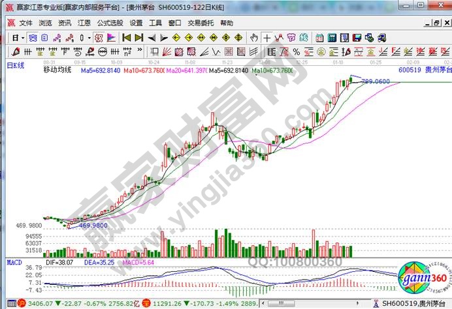Click the save floppy disk icon
Screen dimensions: 452x309
[x=357, y=37]
